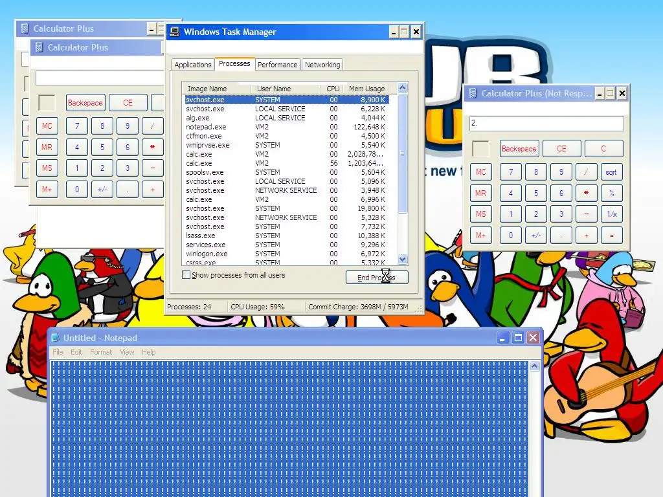Select the services.exe process

coord(286,245)
